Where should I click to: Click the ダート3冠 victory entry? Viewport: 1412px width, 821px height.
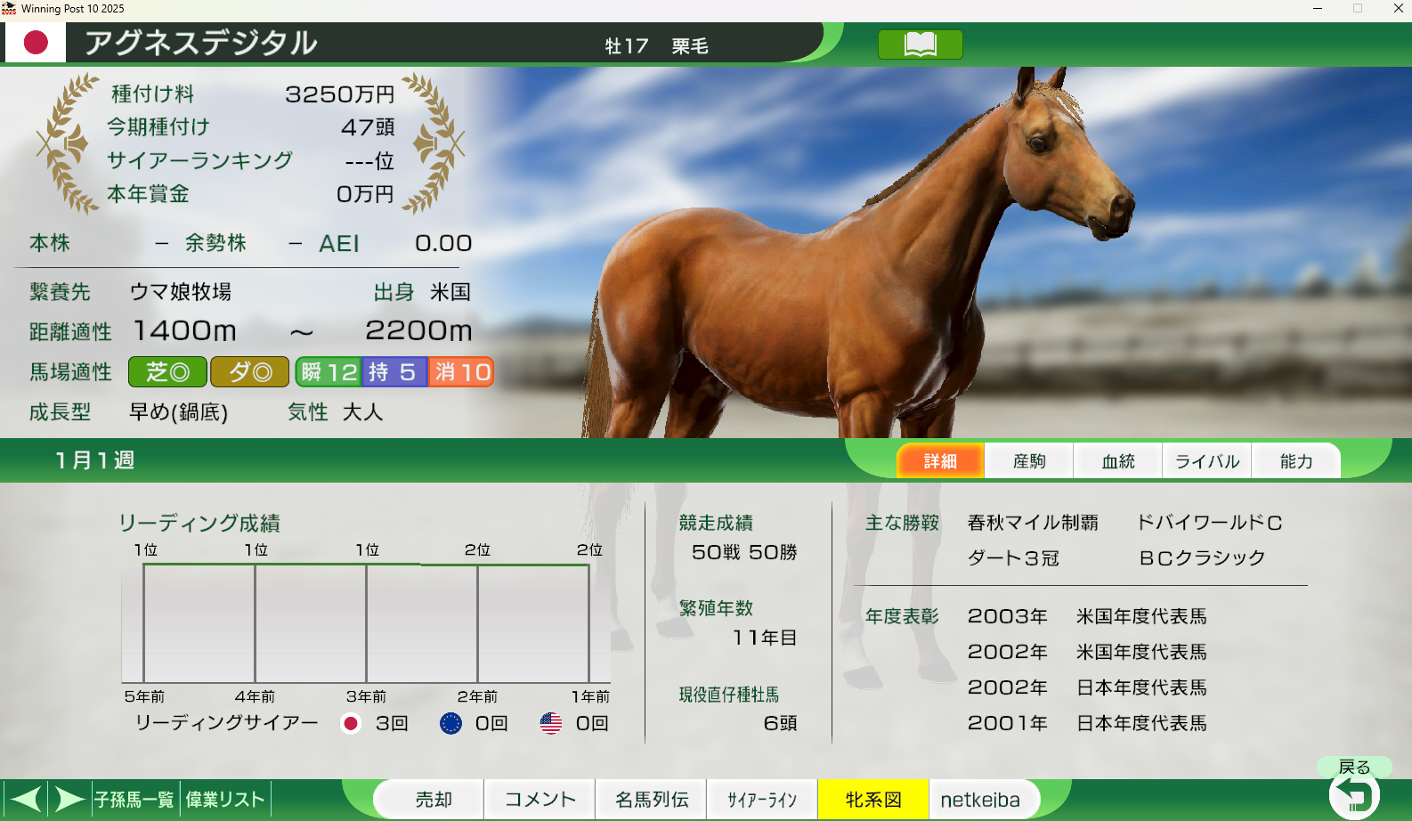1013,558
